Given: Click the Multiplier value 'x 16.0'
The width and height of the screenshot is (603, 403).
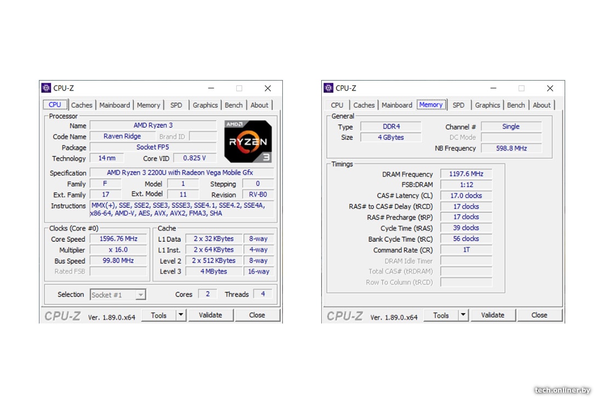Looking at the screenshot, I should click(x=118, y=249).
